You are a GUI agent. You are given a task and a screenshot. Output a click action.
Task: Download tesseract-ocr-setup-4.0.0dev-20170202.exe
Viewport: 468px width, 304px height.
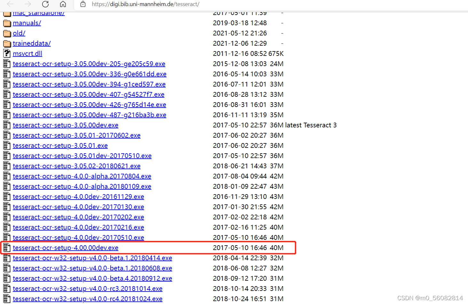point(78,217)
